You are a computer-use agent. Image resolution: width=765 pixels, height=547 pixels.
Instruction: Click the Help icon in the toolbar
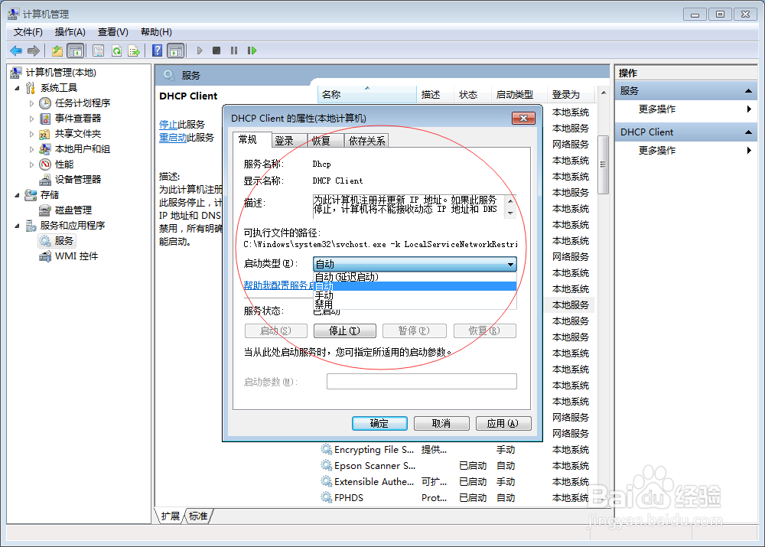click(156, 50)
